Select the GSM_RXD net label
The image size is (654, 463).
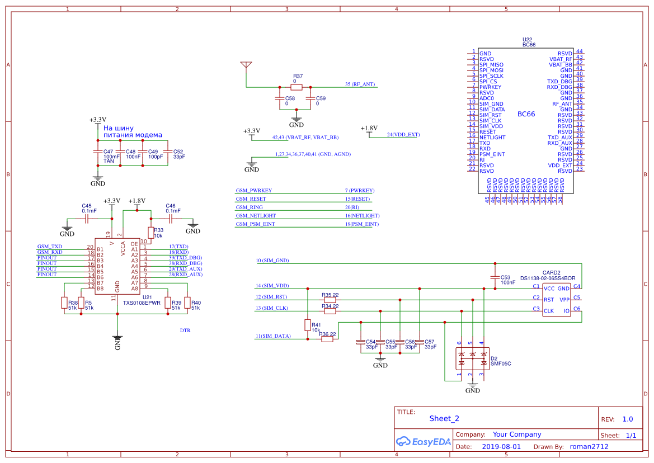[x=50, y=252]
